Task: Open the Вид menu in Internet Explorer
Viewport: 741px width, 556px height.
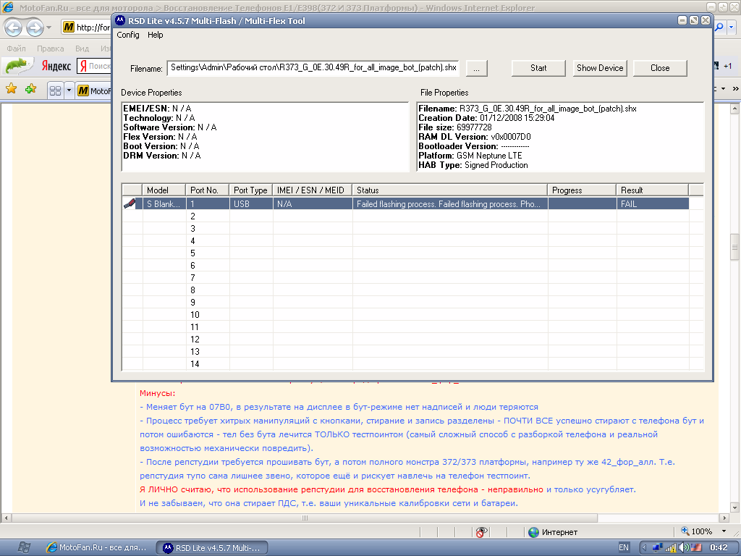Action: [x=82, y=49]
